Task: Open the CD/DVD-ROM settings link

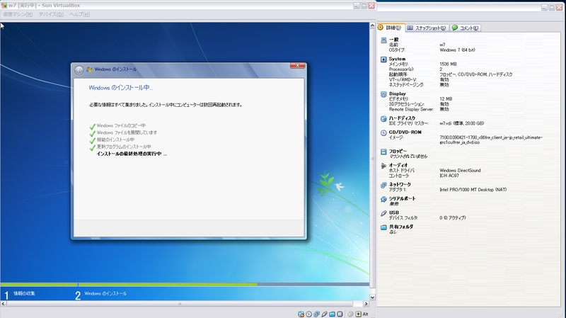Action: click(405, 132)
